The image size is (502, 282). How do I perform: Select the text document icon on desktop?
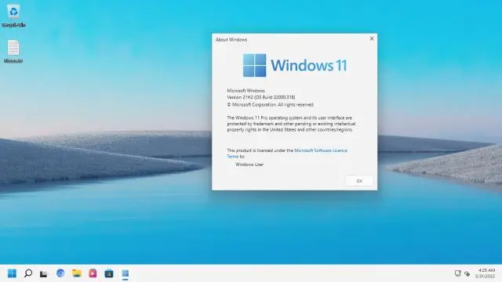click(x=13, y=51)
